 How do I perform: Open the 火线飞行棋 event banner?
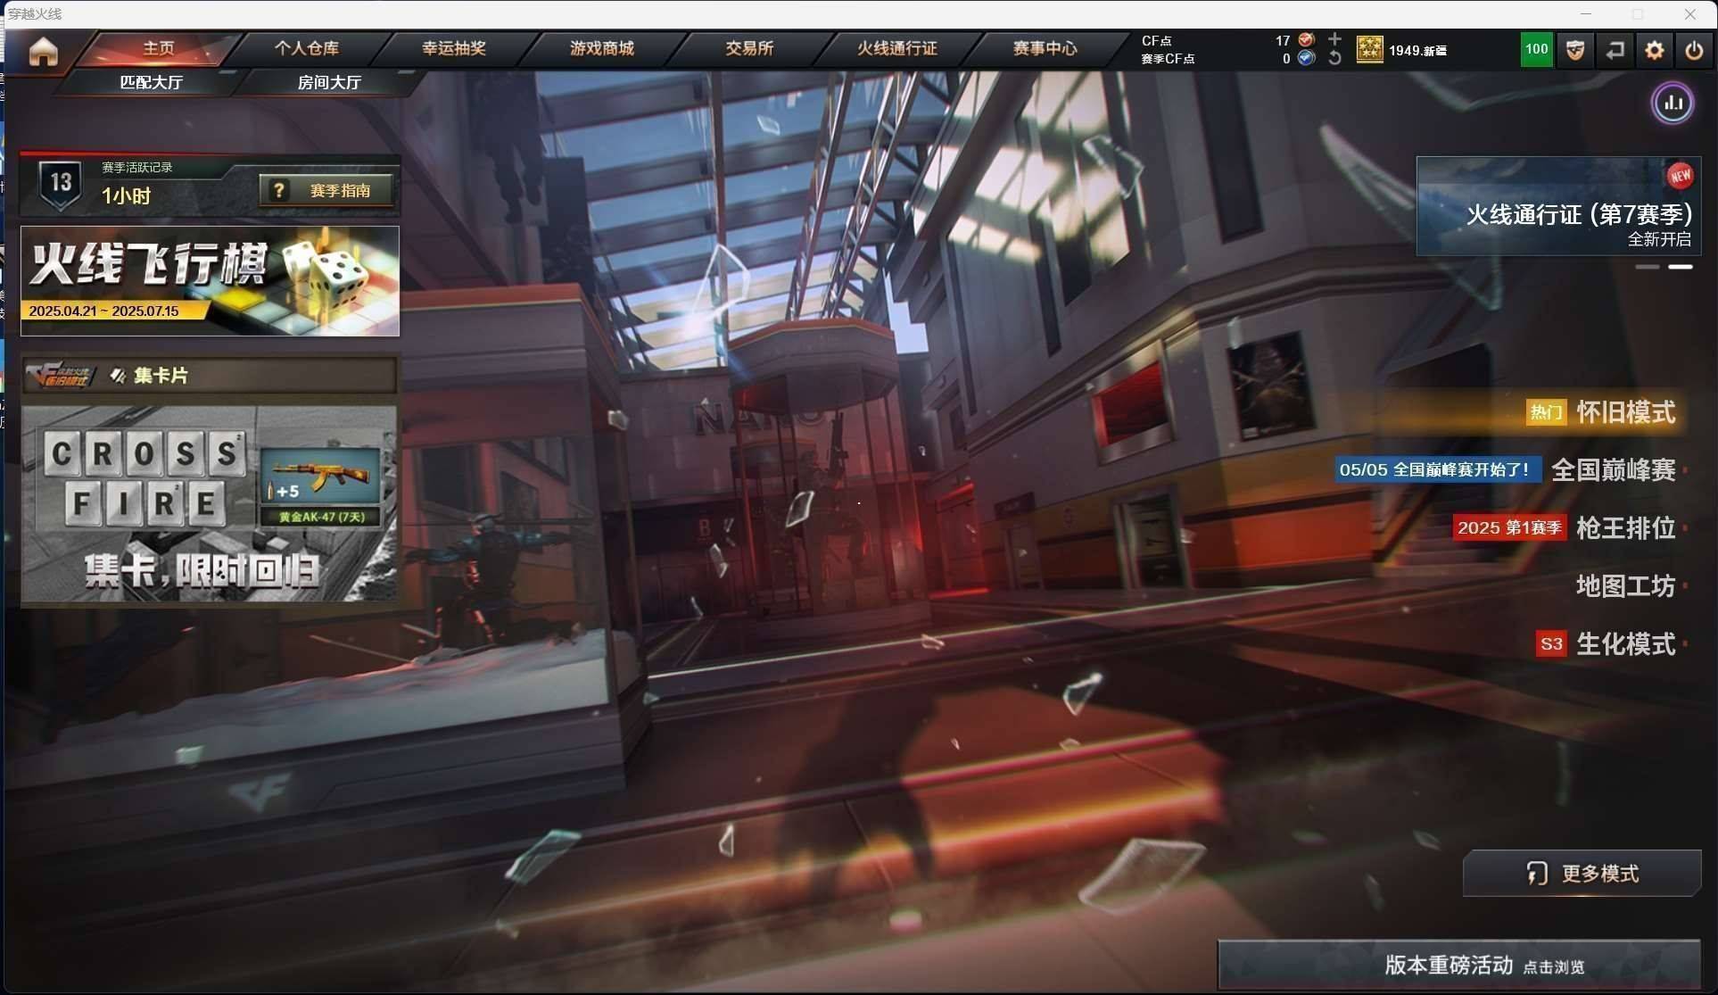pos(210,281)
